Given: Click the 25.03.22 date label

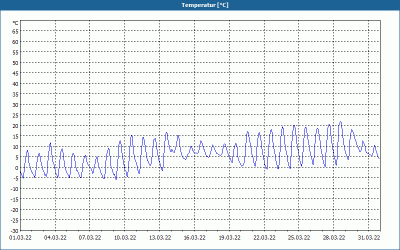Looking at the screenshot, I should (x=299, y=237).
